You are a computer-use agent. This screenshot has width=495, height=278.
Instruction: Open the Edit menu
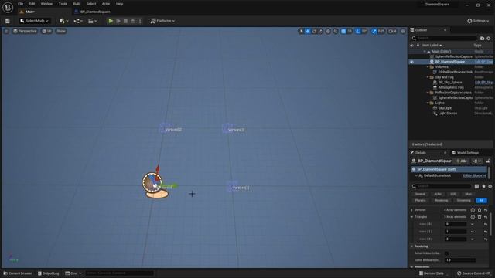point(32,4)
